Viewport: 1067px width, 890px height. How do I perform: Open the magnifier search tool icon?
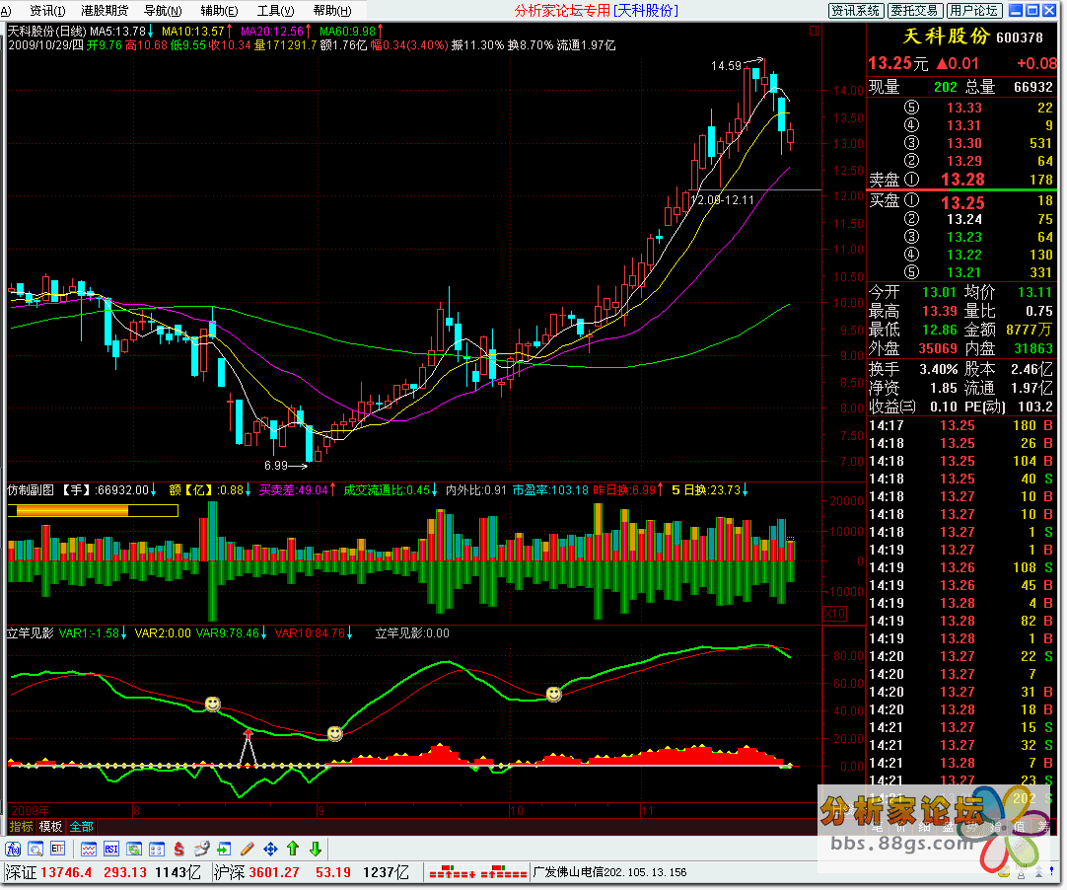point(36,850)
